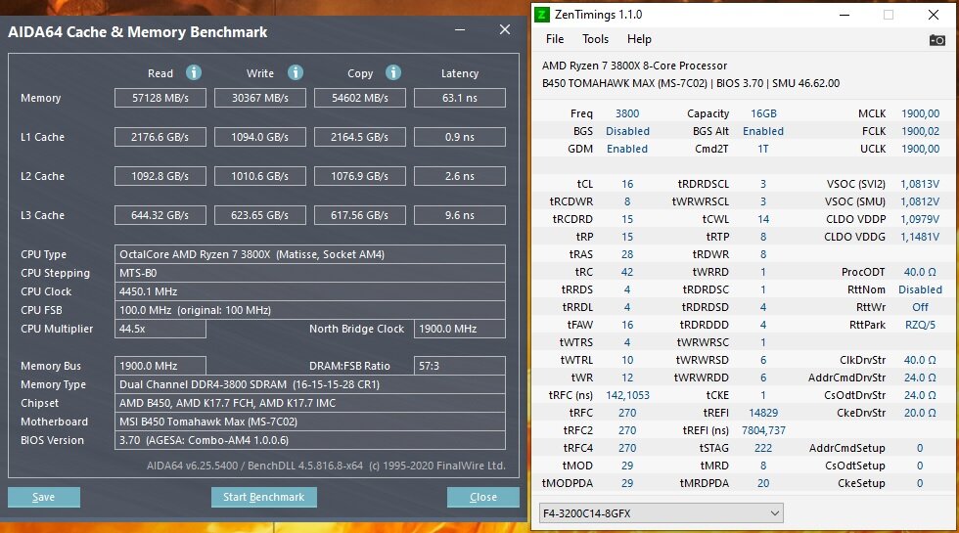
Task: Click the Copy info icon in AIDA64
Action: point(393,72)
